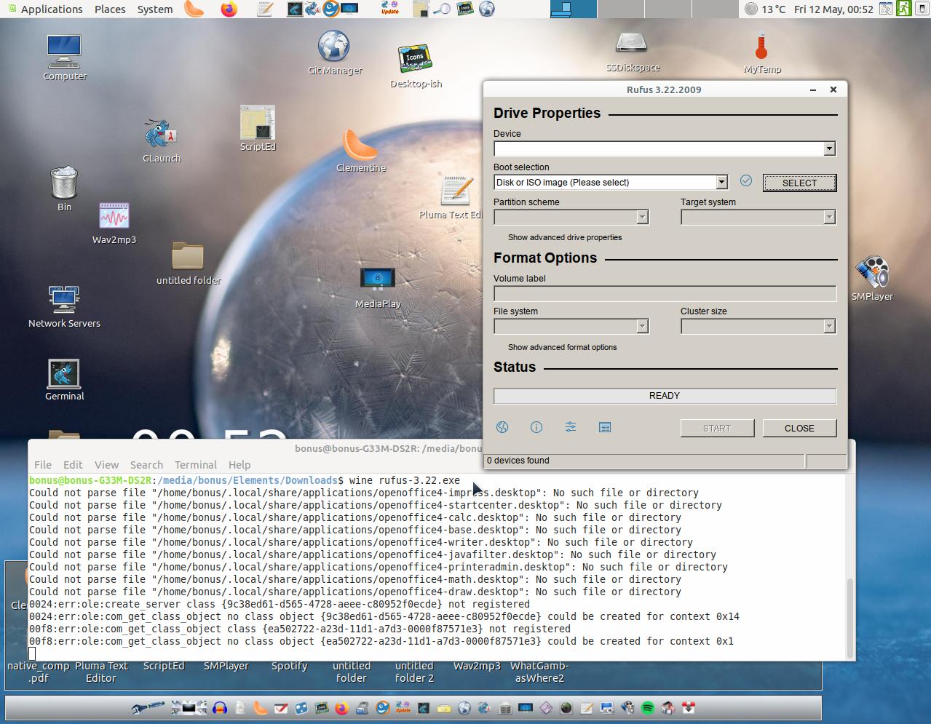Show advanced format options

pyautogui.click(x=562, y=347)
